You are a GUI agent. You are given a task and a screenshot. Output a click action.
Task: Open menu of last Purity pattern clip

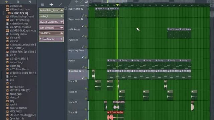click(181, 60)
